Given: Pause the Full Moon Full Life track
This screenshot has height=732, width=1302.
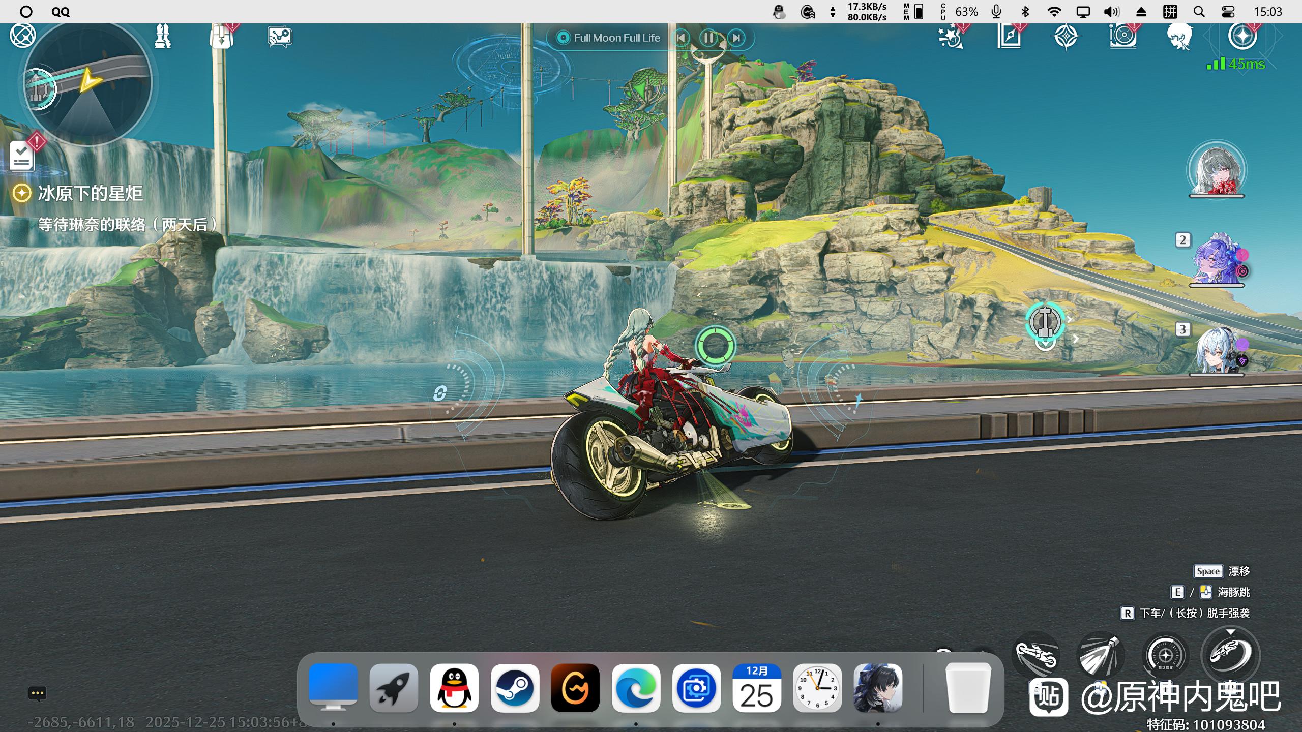Looking at the screenshot, I should [708, 38].
